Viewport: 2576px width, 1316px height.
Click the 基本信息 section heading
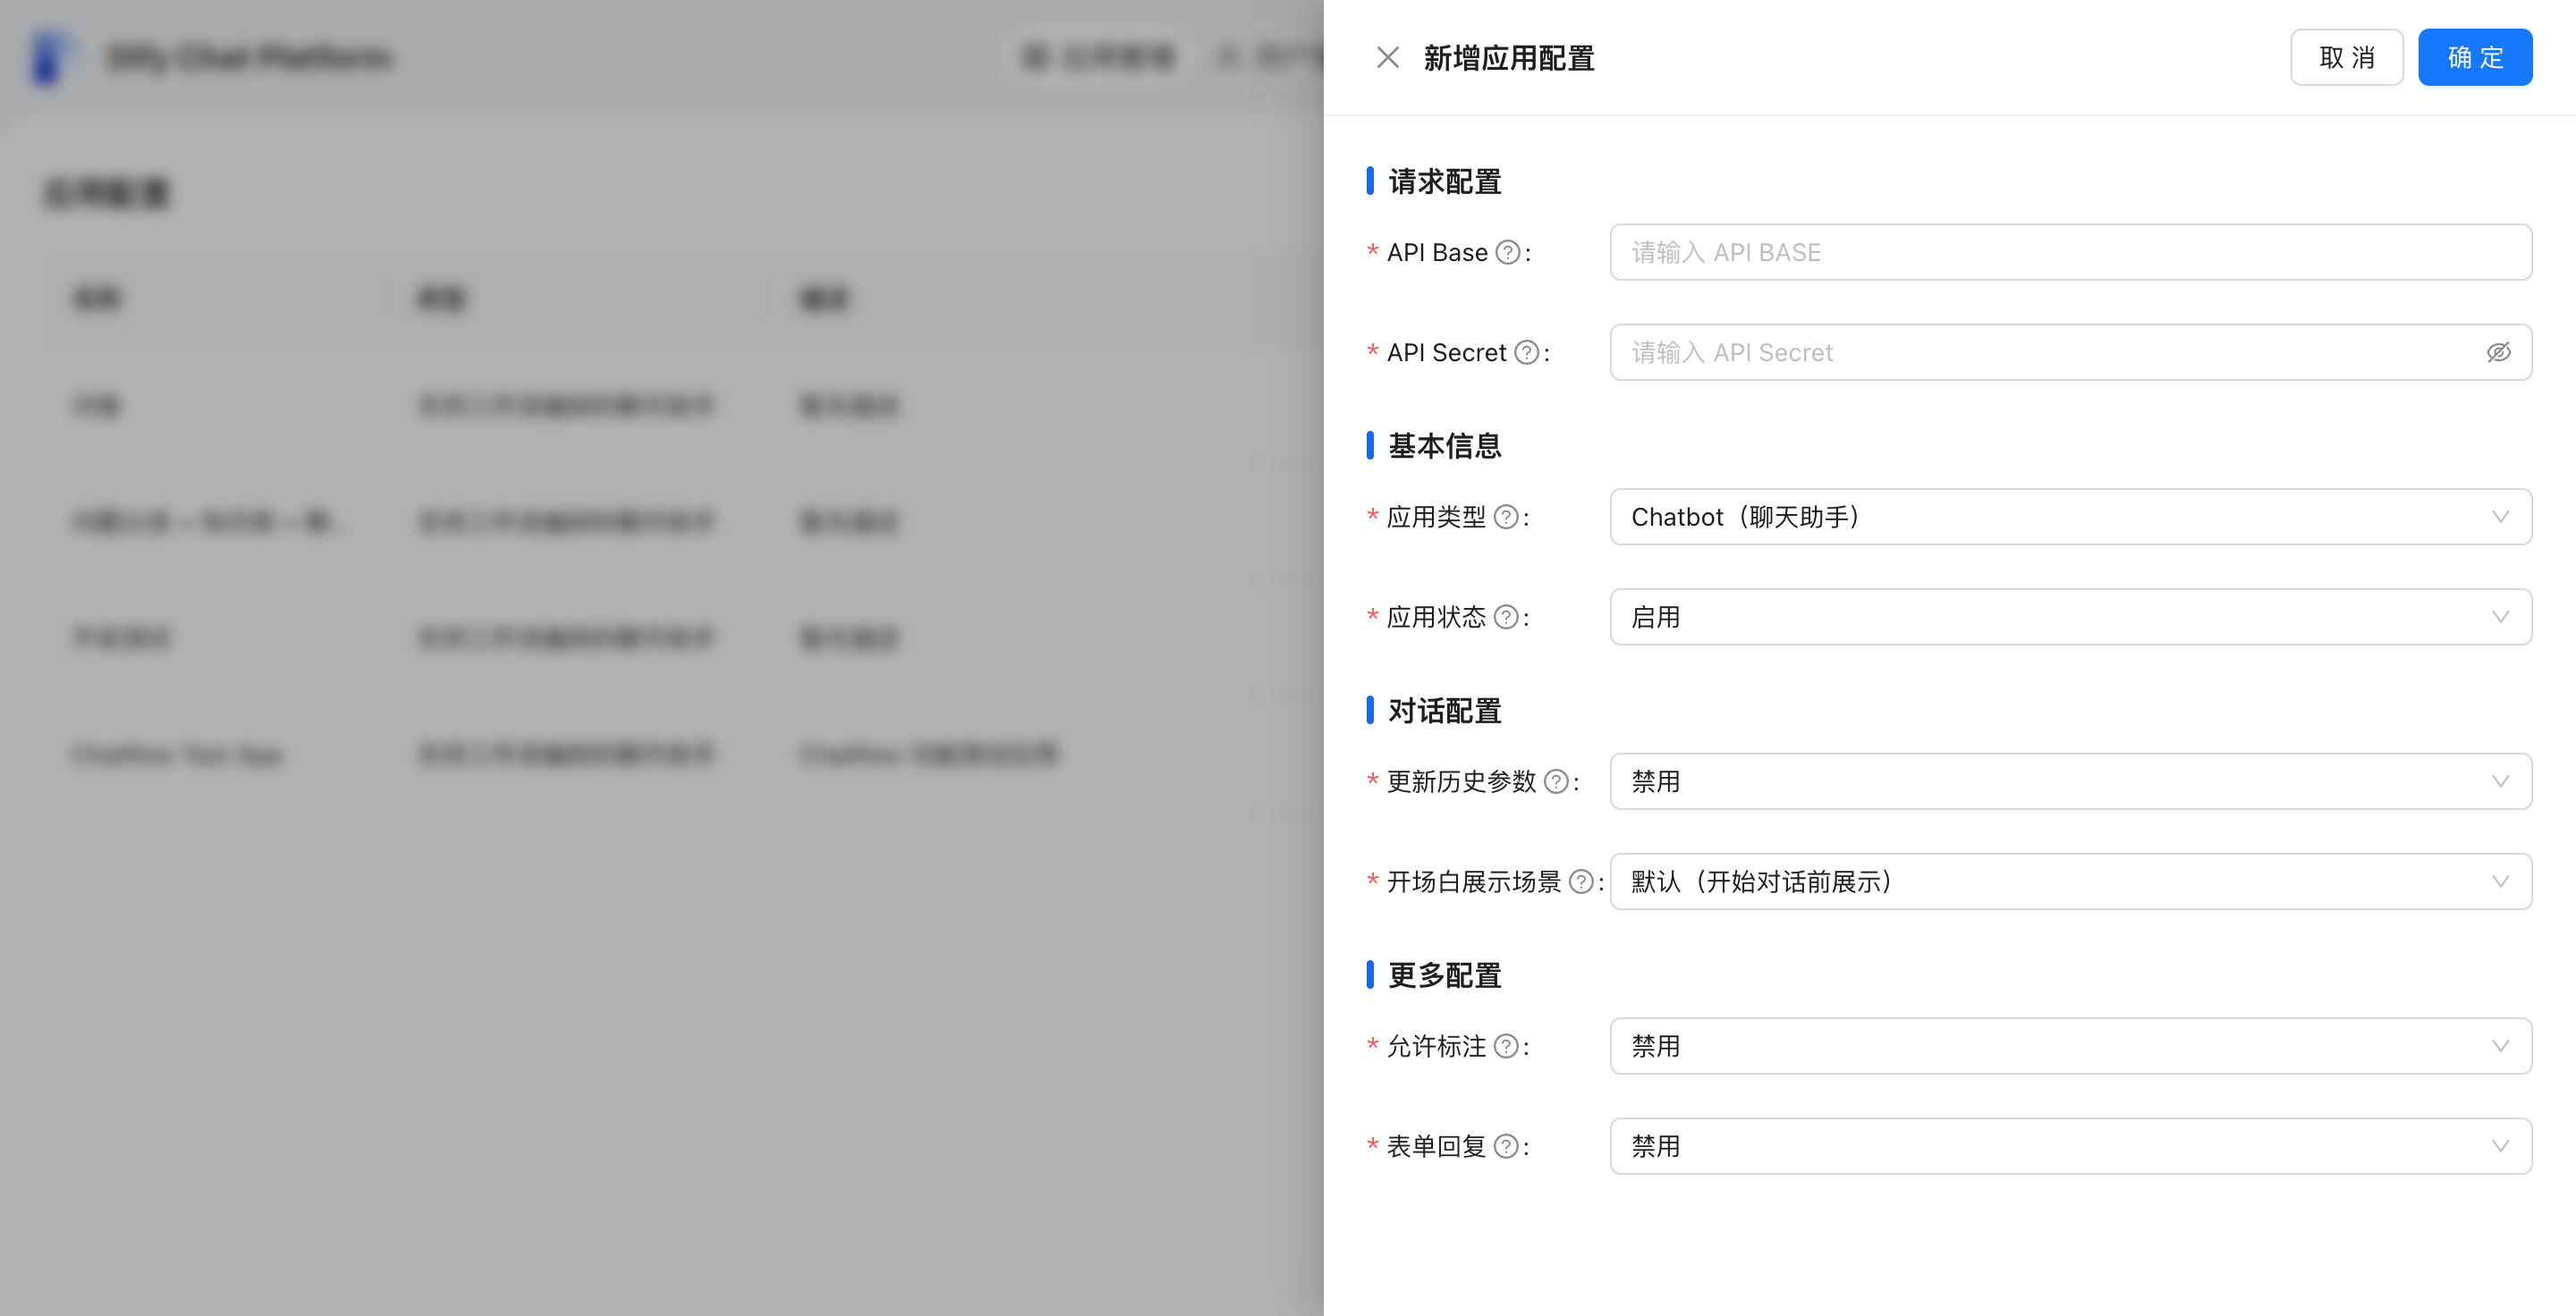(x=1444, y=445)
